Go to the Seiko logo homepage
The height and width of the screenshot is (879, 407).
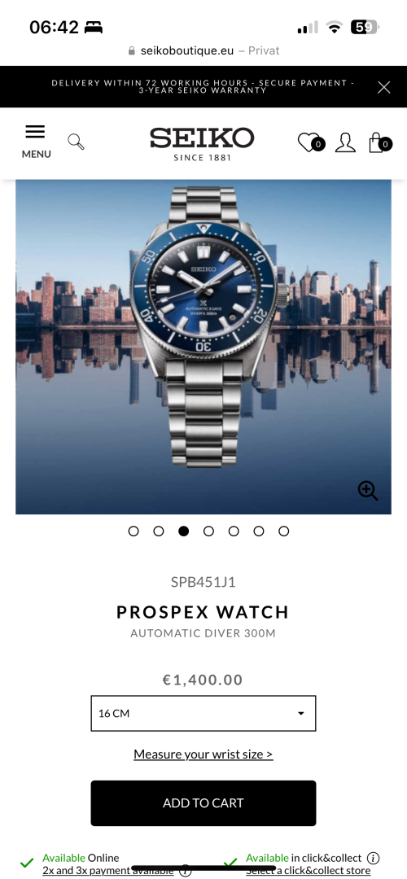pyautogui.click(x=202, y=144)
